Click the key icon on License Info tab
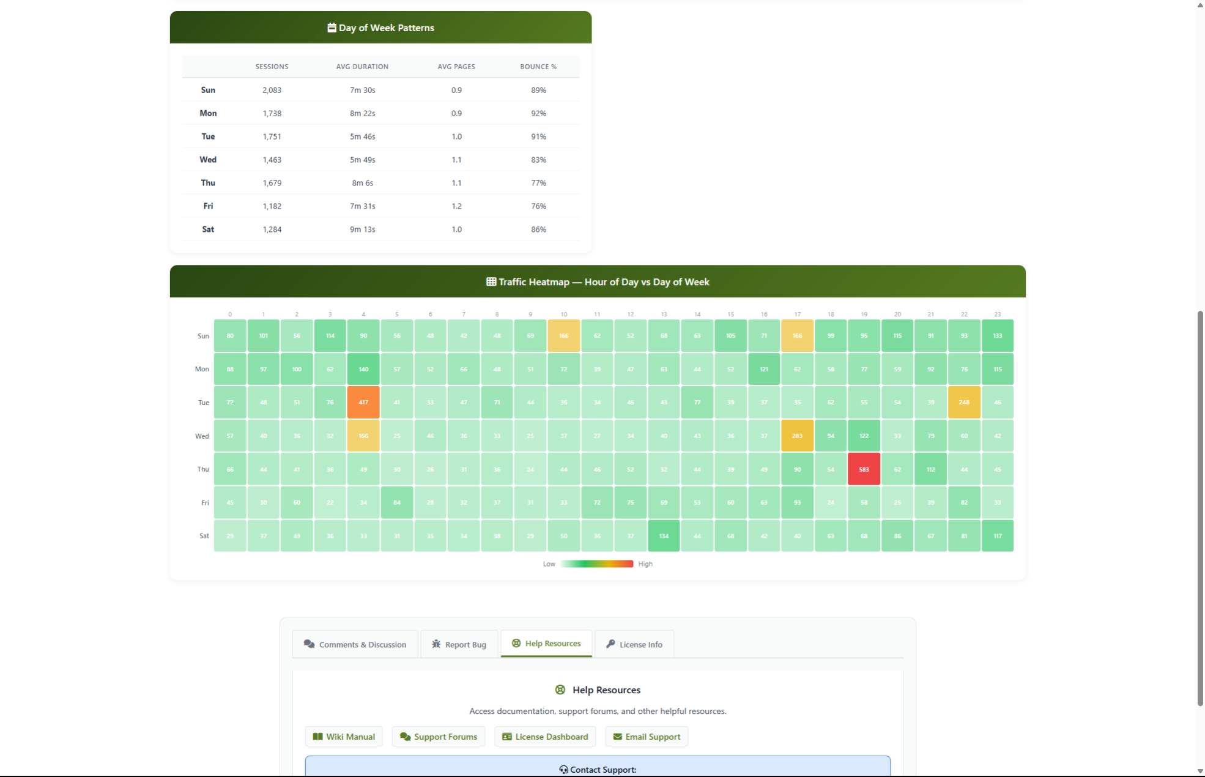Screen dimensions: 1205x777 pos(610,644)
